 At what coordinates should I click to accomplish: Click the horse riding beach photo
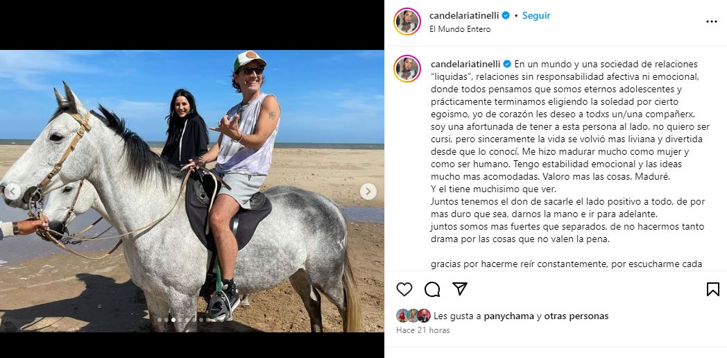coord(192,191)
